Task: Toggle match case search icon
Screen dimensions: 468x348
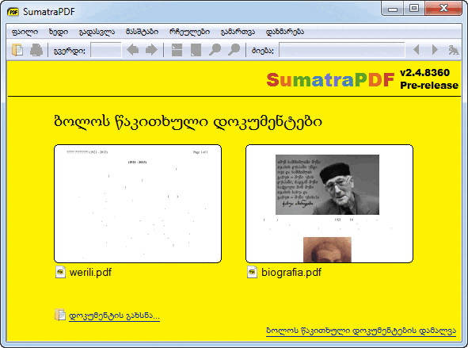Action: point(454,50)
